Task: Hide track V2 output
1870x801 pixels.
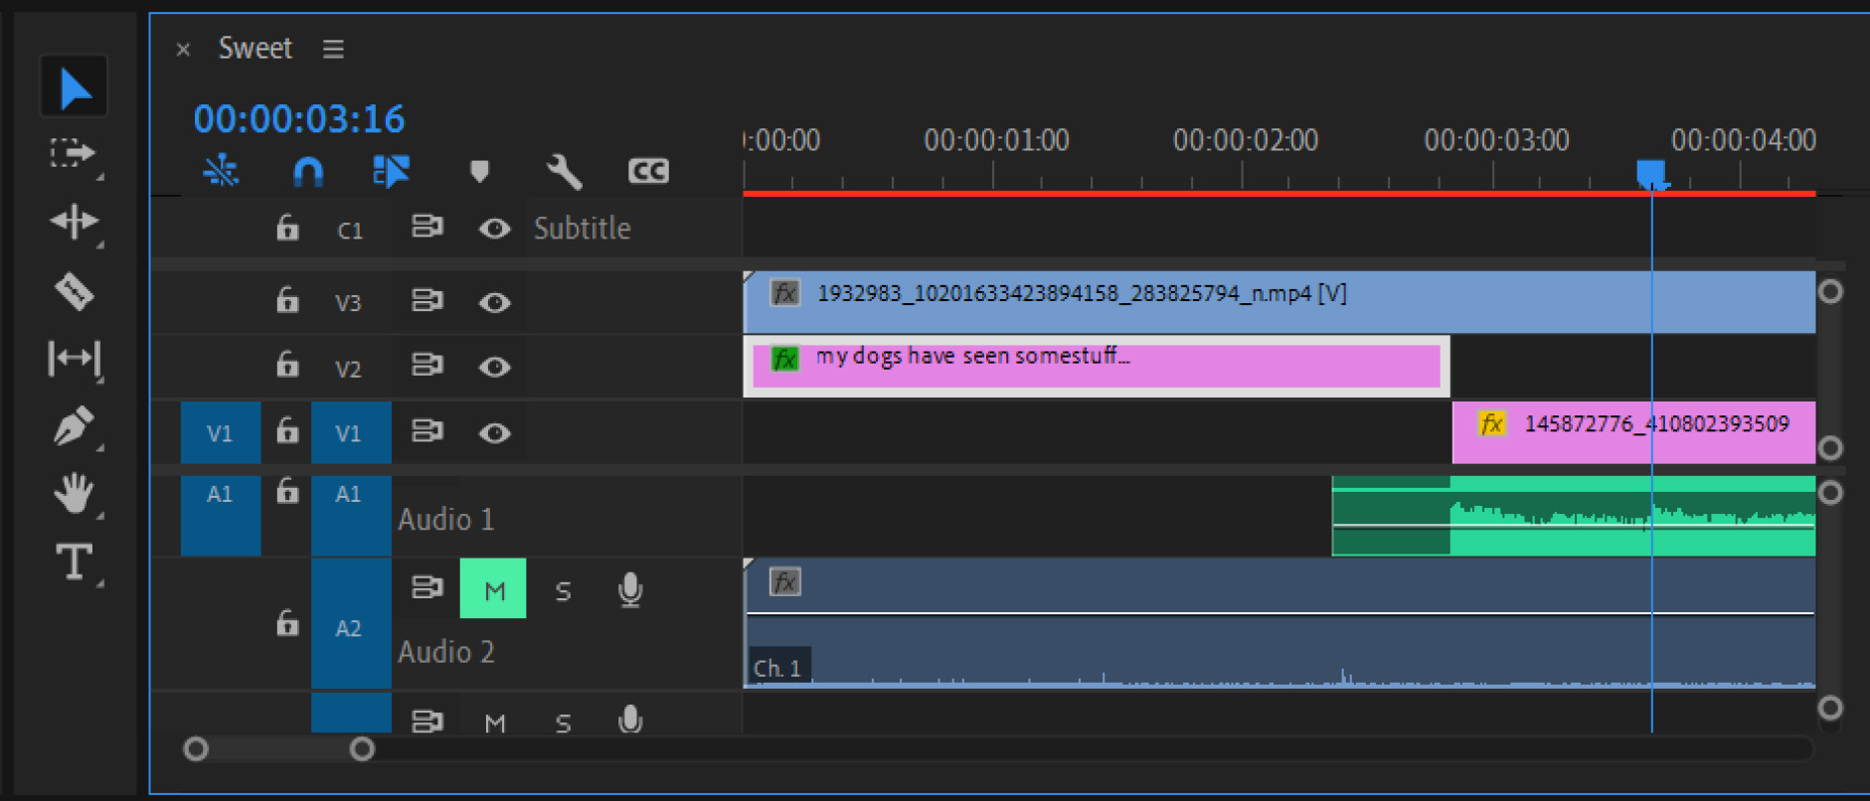Action: coord(494,367)
